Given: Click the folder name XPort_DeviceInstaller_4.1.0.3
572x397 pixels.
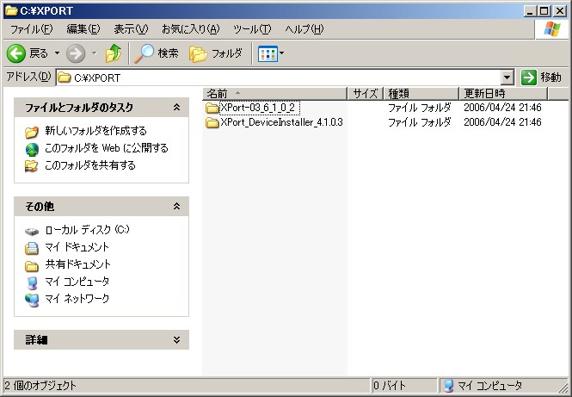Looking at the screenshot, I should tap(281, 122).
